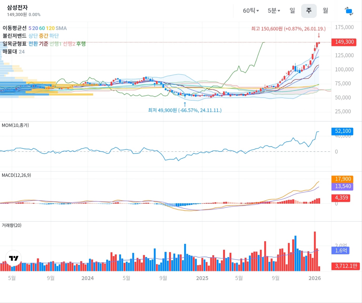This screenshot has height=303, width=362.
Task: Click the 최고 150,600원 high price marker
Action: click(288, 29)
